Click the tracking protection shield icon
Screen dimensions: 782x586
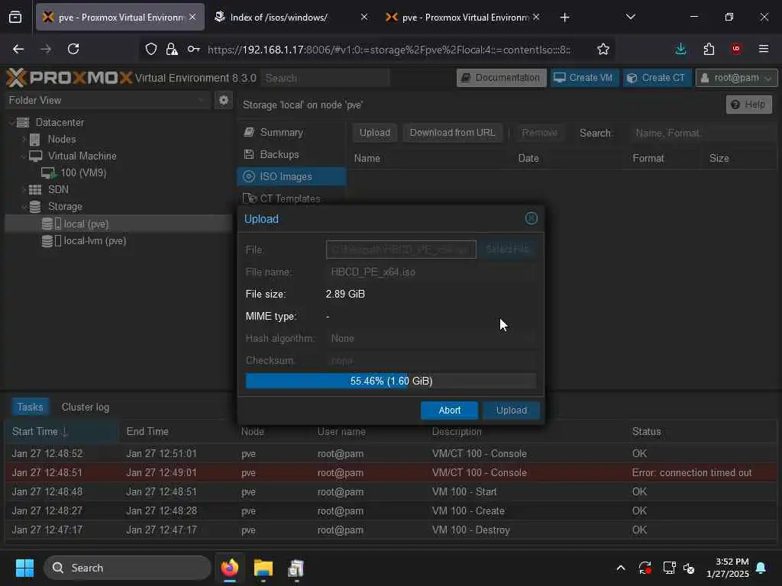point(151,49)
